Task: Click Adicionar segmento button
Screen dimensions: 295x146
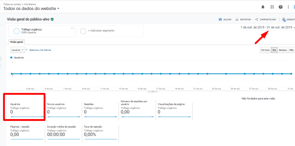Action: pos(101,31)
